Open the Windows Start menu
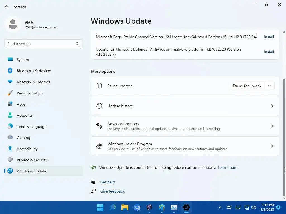 [100, 207]
